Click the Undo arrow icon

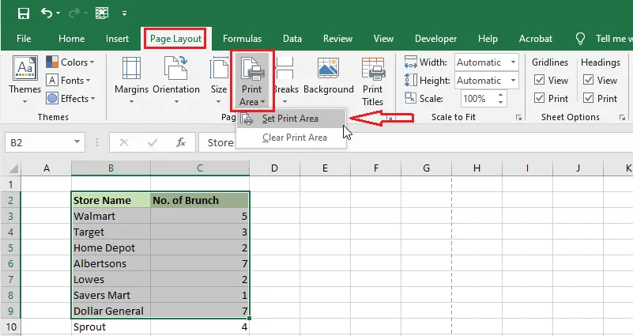point(47,13)
